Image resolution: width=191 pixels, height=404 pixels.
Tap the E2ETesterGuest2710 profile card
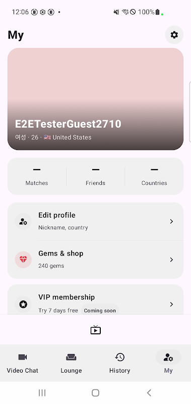(x=95, y=99)
